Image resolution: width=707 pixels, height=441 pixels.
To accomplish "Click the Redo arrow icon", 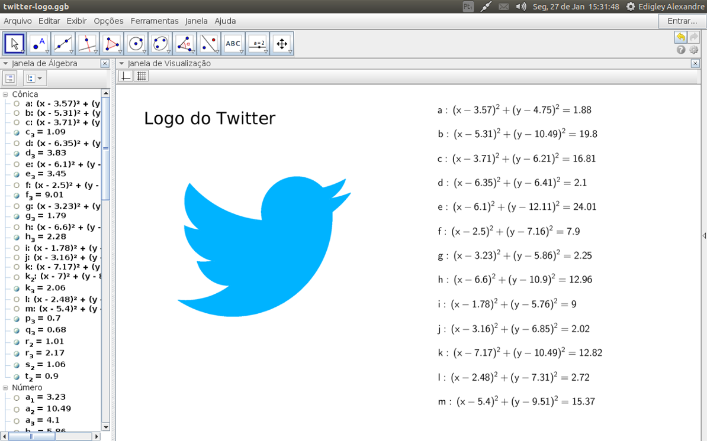I will [693, 37].
